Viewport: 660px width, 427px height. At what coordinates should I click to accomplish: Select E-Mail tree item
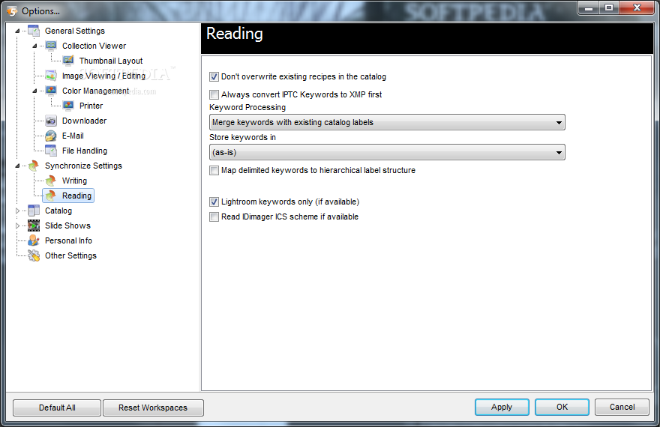(73, 136)
